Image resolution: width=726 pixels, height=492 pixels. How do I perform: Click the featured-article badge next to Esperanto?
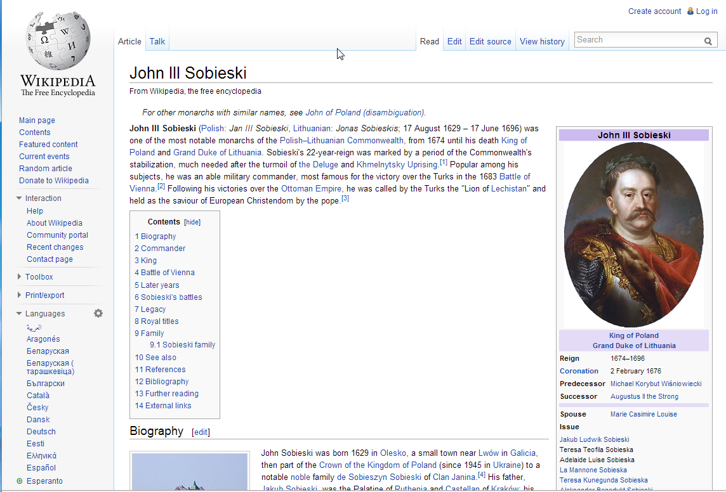(x=20, y=481)
